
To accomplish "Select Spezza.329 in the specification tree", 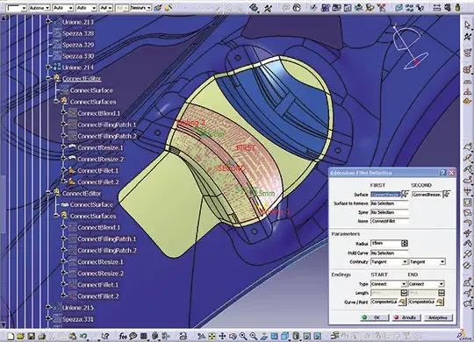I will (78, 45).
